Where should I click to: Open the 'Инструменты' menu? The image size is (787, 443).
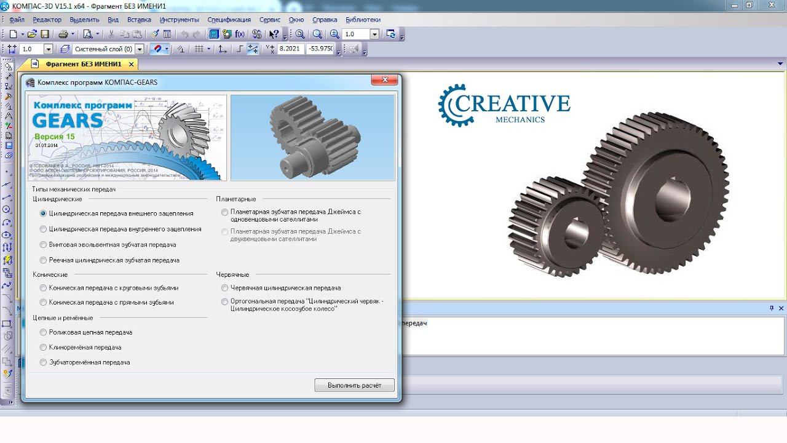point(179,20)
